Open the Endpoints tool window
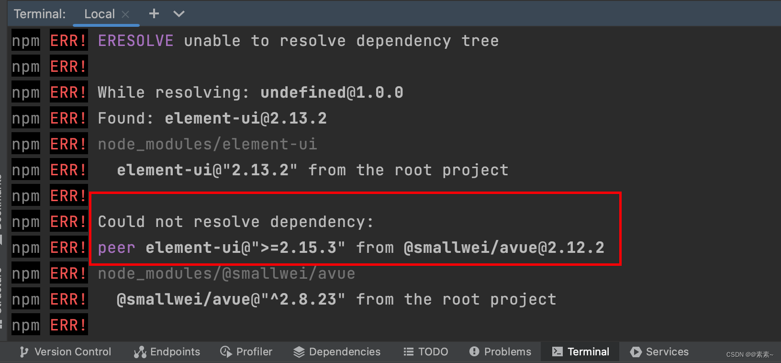Viewport: 781px width, 363px height. point(167,352)
